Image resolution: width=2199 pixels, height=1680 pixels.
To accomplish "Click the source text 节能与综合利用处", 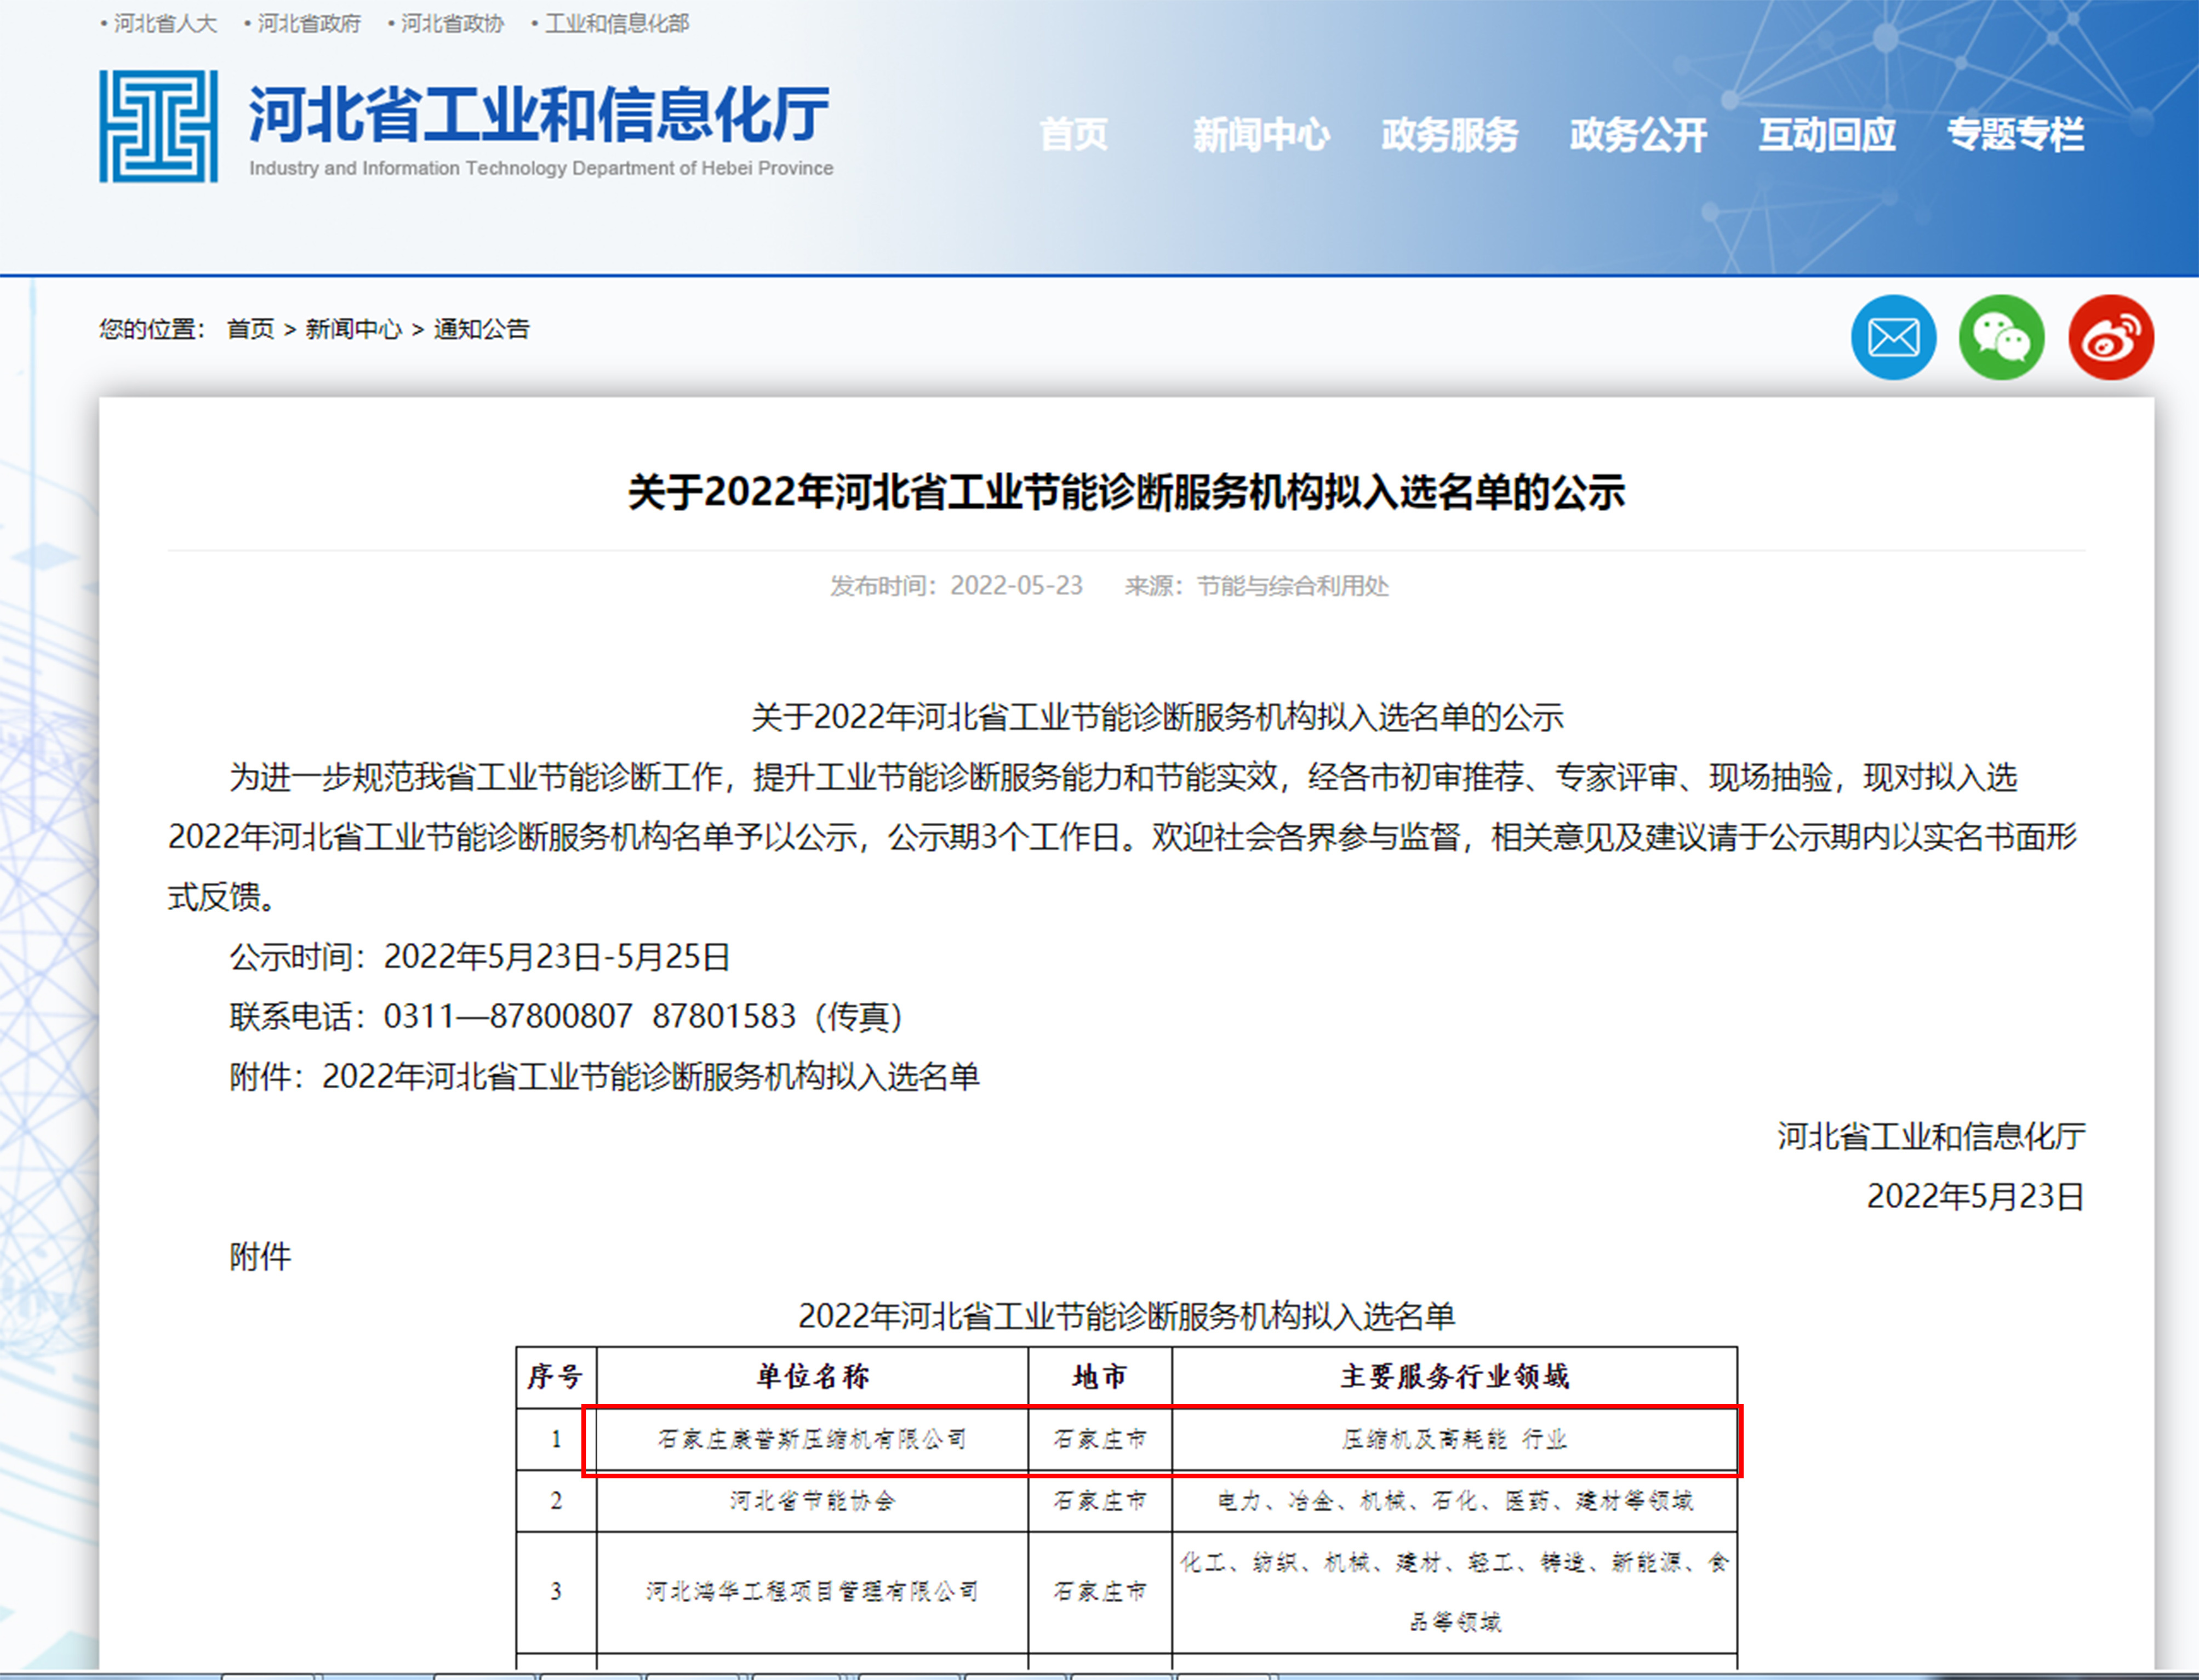I will click(x=1293, y=586).
